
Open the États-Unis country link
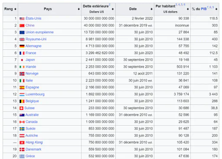[x=33, y=18]
